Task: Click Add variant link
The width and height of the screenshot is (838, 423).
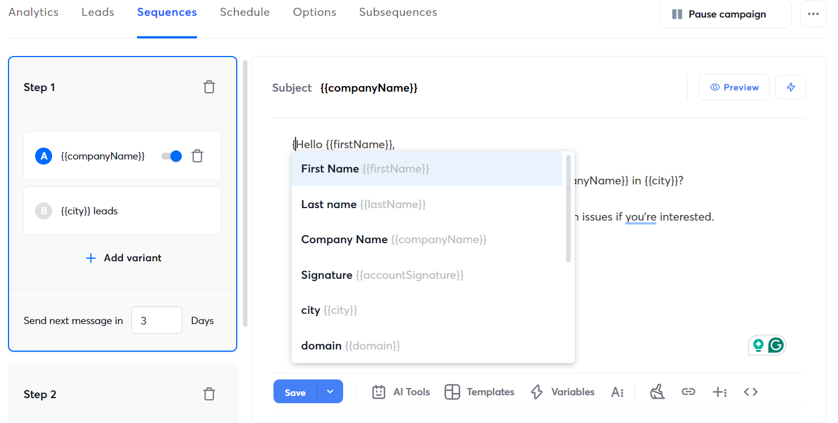Action: 123,258
